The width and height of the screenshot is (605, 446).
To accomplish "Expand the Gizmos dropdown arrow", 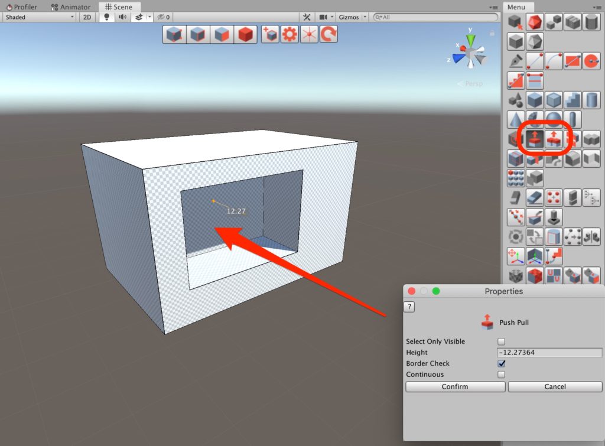I will (365, 17).
